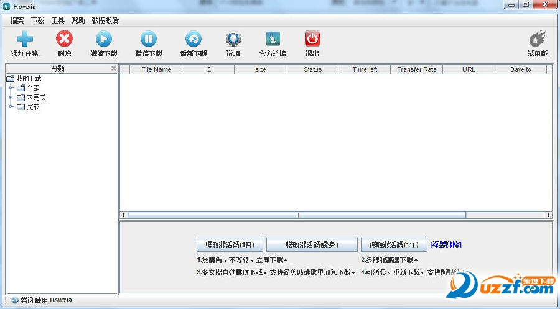The height and width of the screenshot is (309, 560).
Task: Select the 我的下載 tree item label
Action: (29, 78)
